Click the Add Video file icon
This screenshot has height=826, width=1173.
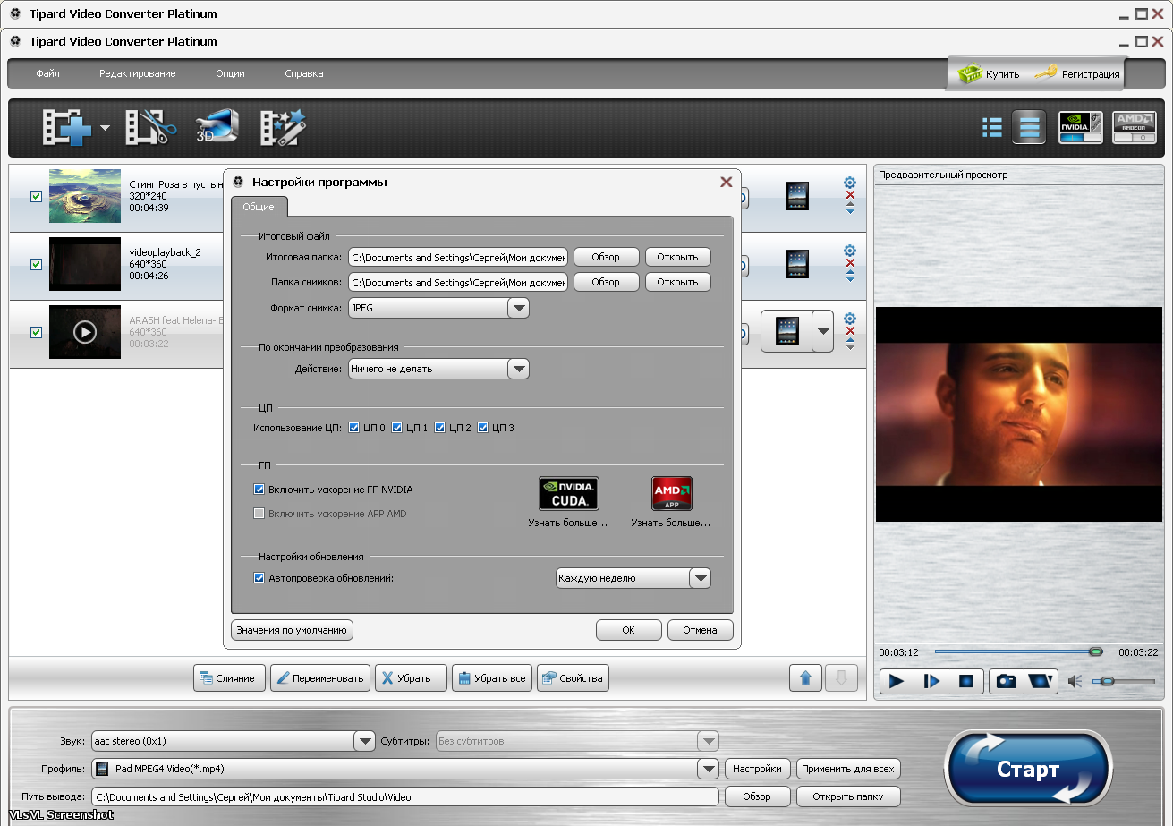67,128
